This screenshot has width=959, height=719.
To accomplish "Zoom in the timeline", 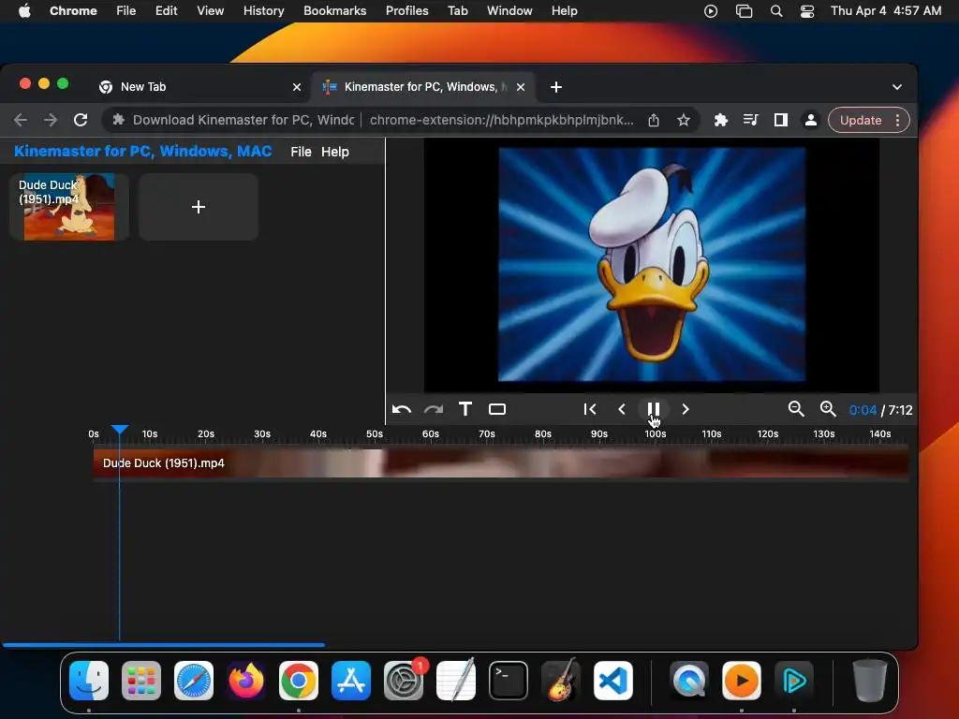I will click(x=828, y=409).
